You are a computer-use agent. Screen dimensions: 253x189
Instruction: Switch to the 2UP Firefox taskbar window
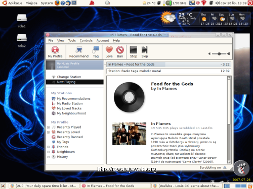click(x=44, y=186)
